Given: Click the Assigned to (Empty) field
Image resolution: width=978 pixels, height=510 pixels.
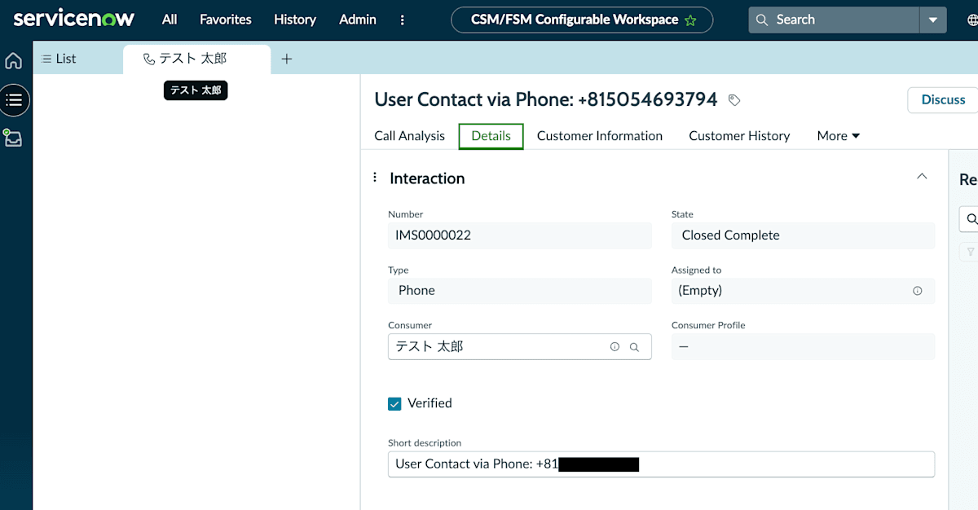Looking at the screenshot, I should 803,291.
